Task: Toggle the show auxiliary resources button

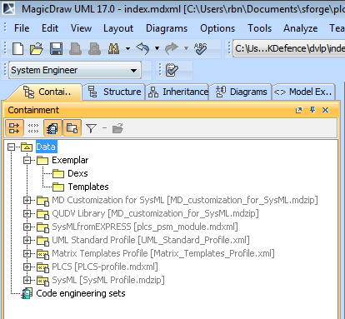Action: point(72,128)
